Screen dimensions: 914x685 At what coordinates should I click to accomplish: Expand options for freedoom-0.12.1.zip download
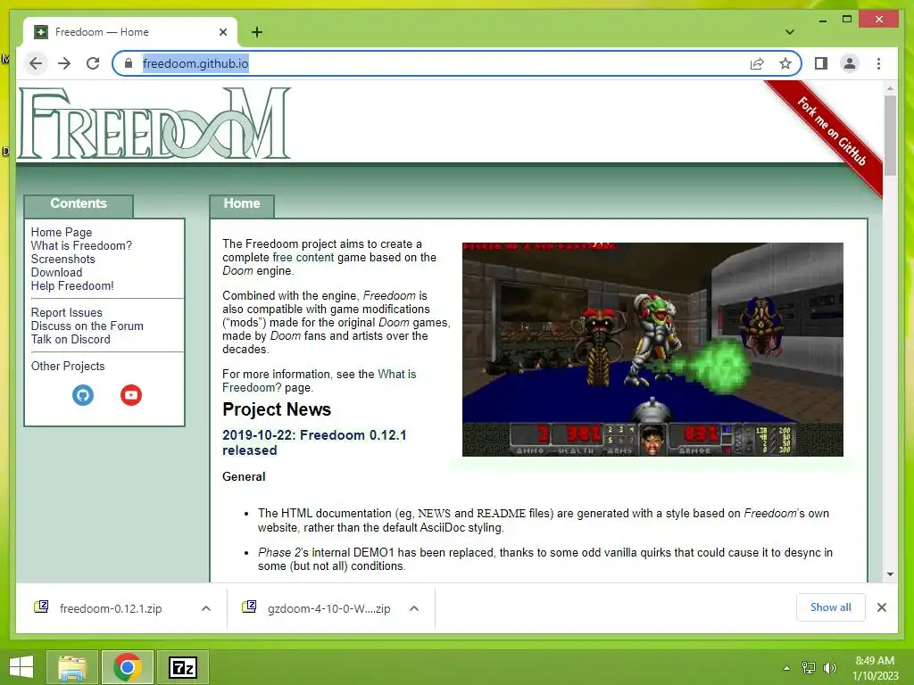coord(206,608)
